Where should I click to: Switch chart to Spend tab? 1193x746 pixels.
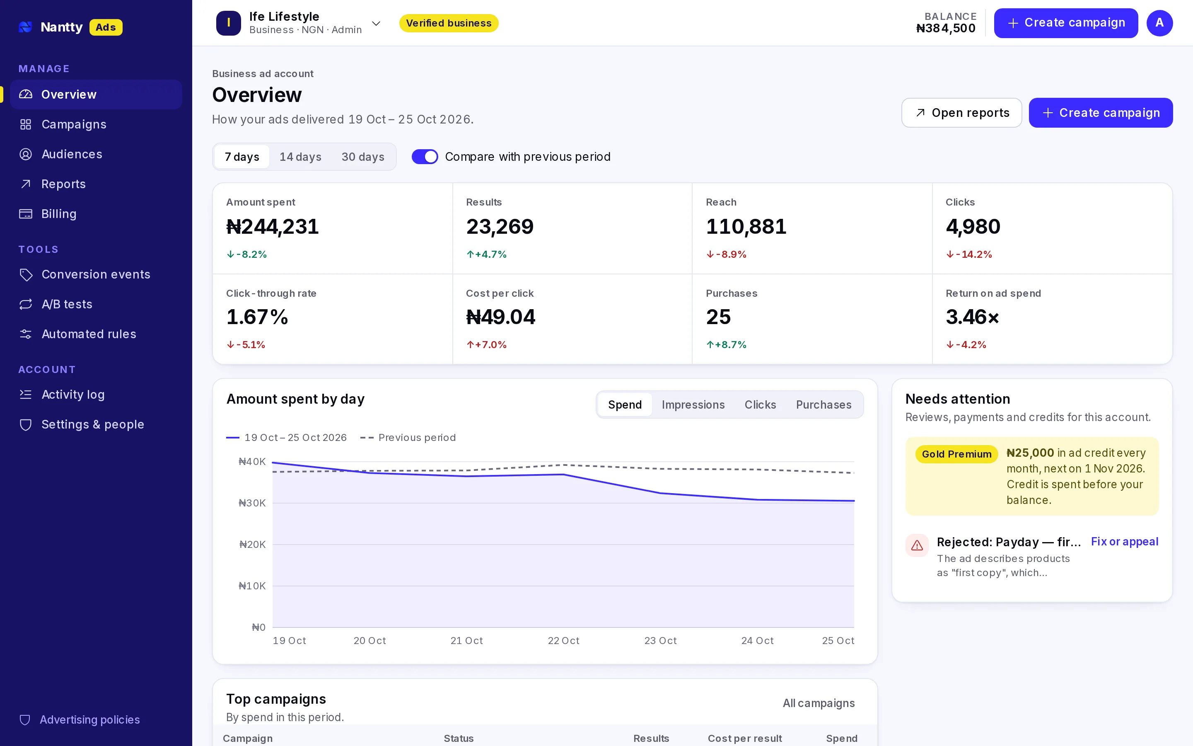pyautogui.click(x=625, y=404)
